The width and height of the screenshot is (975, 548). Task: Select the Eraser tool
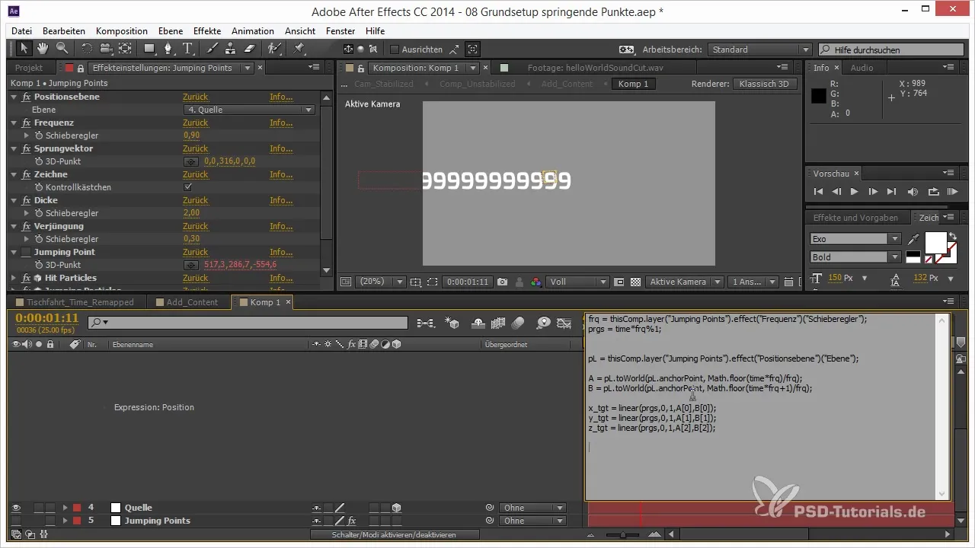coord(249,49)
